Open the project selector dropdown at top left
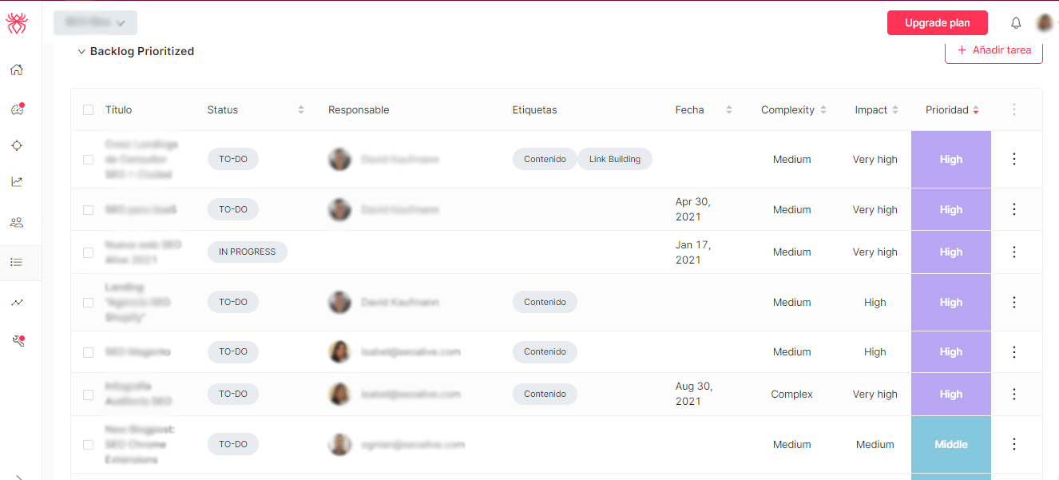 [x=95, y=22]
